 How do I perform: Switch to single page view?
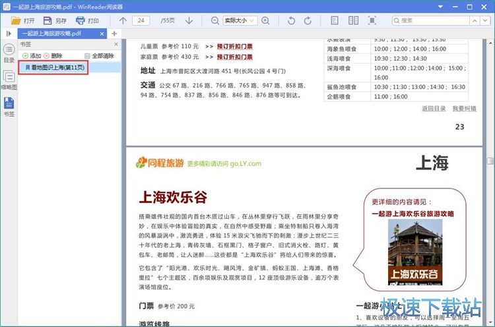(x=335, y=21)
